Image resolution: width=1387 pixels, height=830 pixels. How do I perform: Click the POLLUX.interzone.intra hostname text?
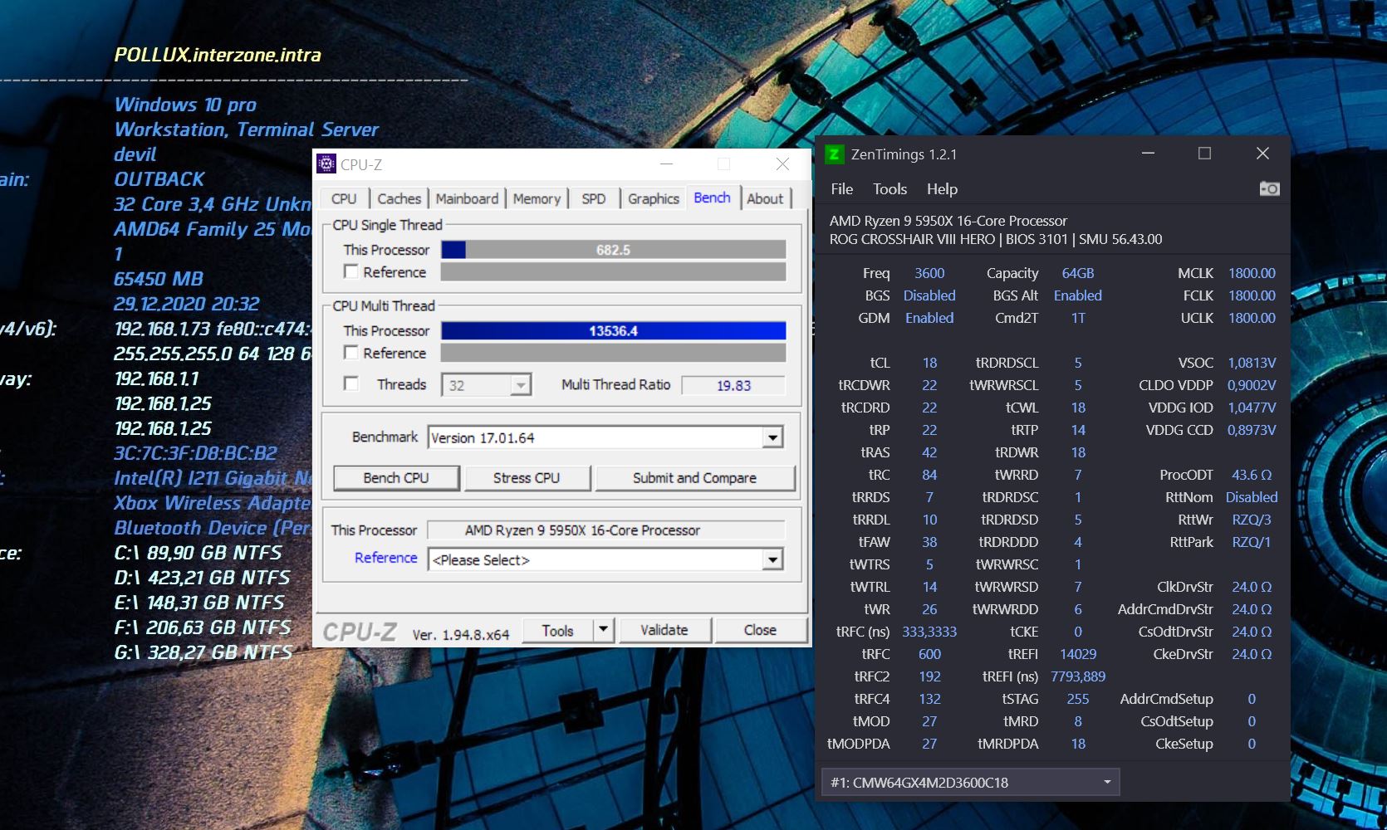click(x=218, y=55)
